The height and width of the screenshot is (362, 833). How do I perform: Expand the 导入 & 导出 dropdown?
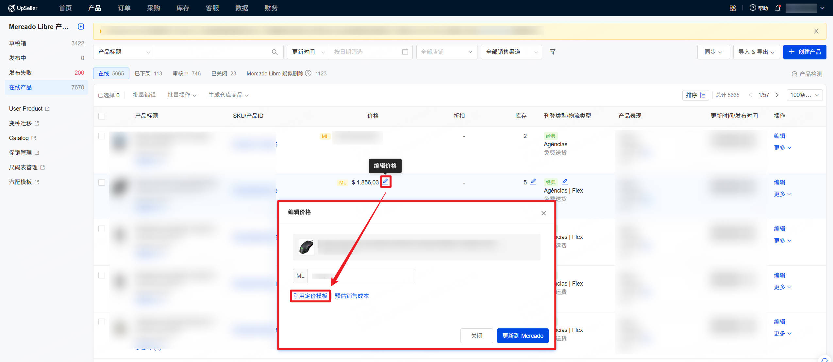tap(756, 52)
